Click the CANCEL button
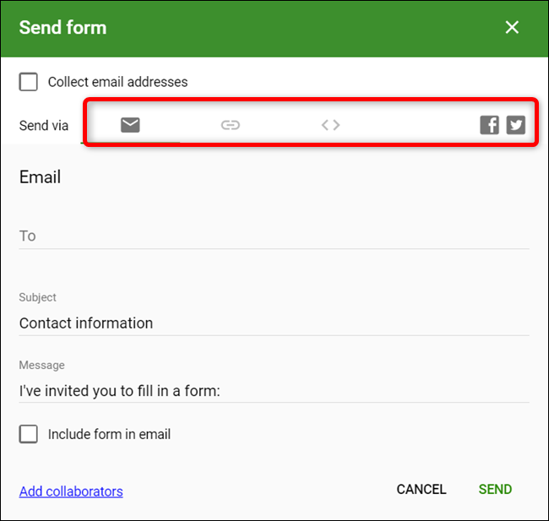The width and height of the screenshot is (549, 521). (x=421, y=489)
